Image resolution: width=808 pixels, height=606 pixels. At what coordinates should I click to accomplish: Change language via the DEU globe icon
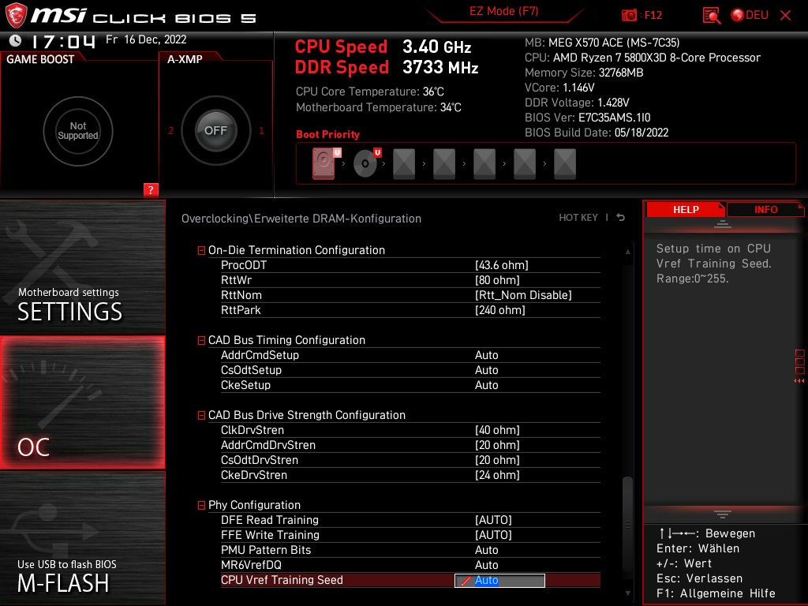[750, 16]
